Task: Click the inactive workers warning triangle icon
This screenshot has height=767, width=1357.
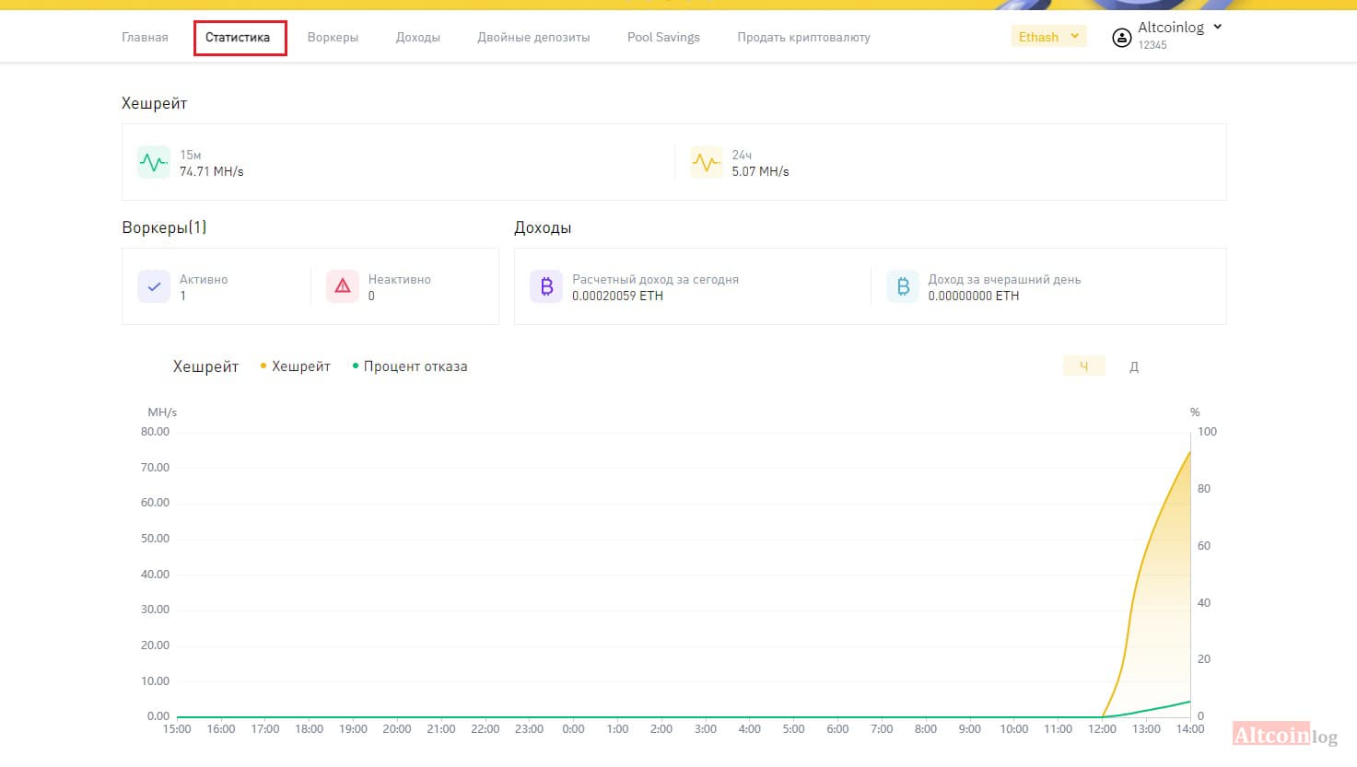Action: (343, 286)
